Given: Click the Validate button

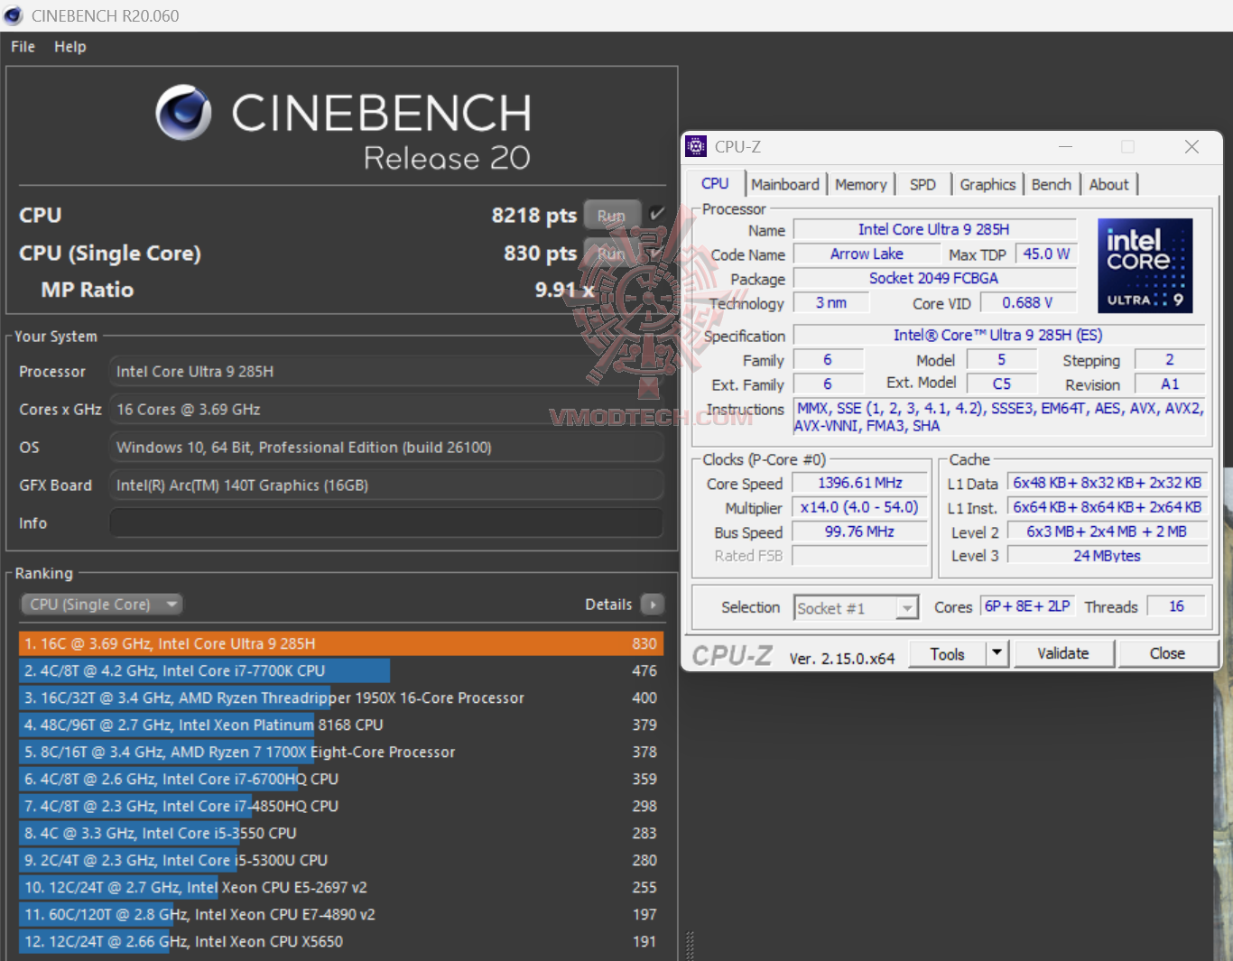Looking at the screenshot, I should tap(1063, 653).
